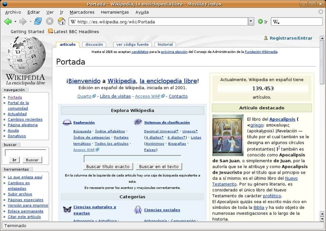Click the Donativos sidebar link
Image resolution: width=326 pixels, height=231 pixels.
coord(17,136)
